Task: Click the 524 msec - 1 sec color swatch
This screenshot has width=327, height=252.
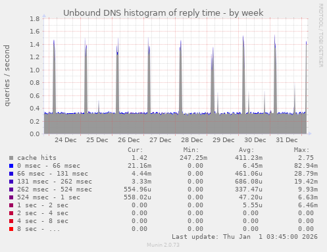Action: (11, 197)
